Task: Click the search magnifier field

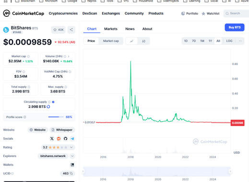Action: [x=236, y=13]
